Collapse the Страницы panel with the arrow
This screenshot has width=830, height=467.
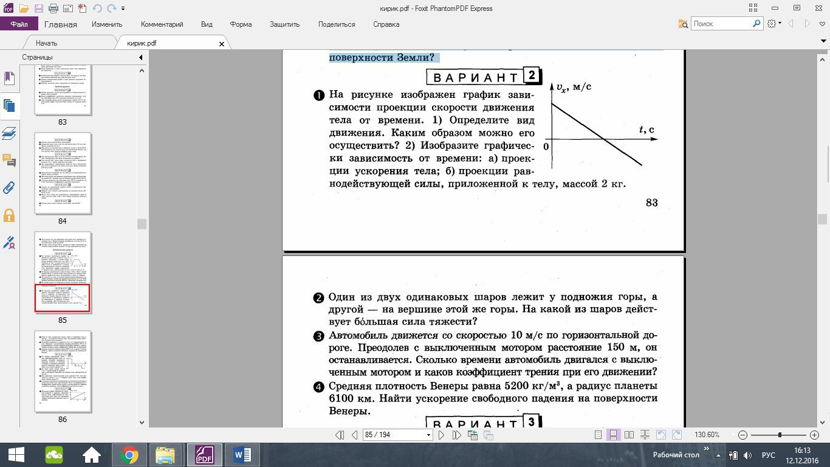tap(141, 58)
